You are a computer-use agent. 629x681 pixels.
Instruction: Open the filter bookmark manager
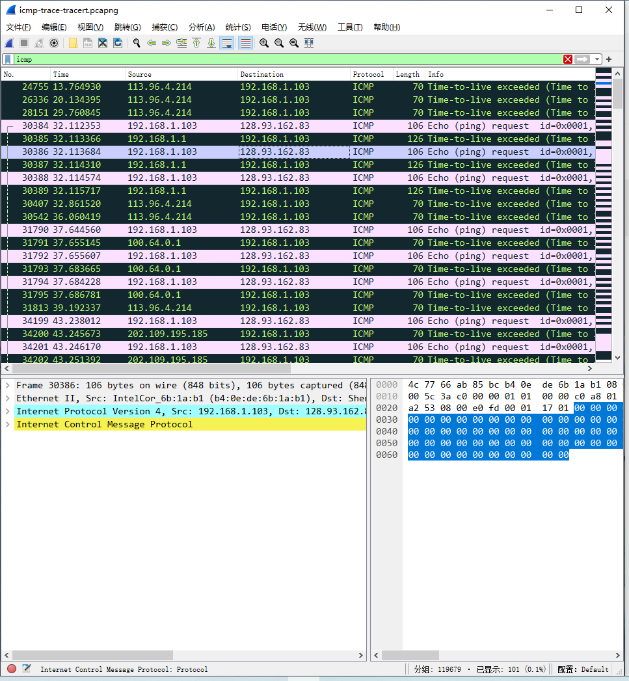coord(7,59)
